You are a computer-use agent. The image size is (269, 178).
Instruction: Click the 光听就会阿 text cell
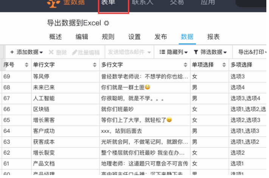(145, 142)
